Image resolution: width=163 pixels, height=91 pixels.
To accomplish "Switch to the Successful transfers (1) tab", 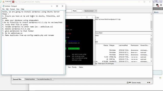I will (x=45, y=79).
